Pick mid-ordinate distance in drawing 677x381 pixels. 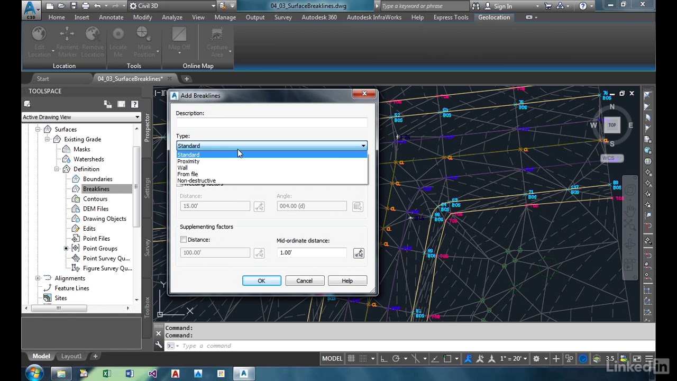(359, 253)
